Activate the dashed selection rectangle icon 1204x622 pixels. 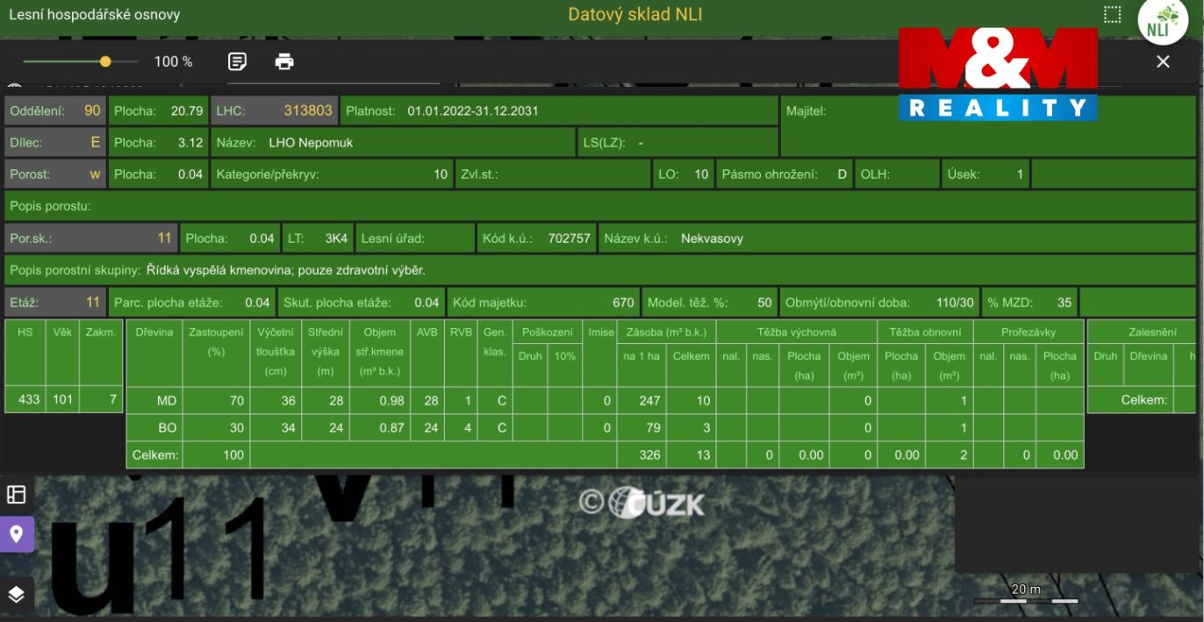pyautogui.click(x=1113, y=15)
